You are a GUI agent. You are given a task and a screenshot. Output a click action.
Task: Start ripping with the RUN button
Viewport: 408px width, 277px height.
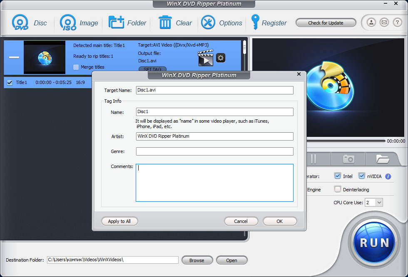[374, 242]
